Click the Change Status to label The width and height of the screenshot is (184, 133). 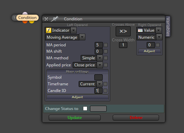point(62,109)
